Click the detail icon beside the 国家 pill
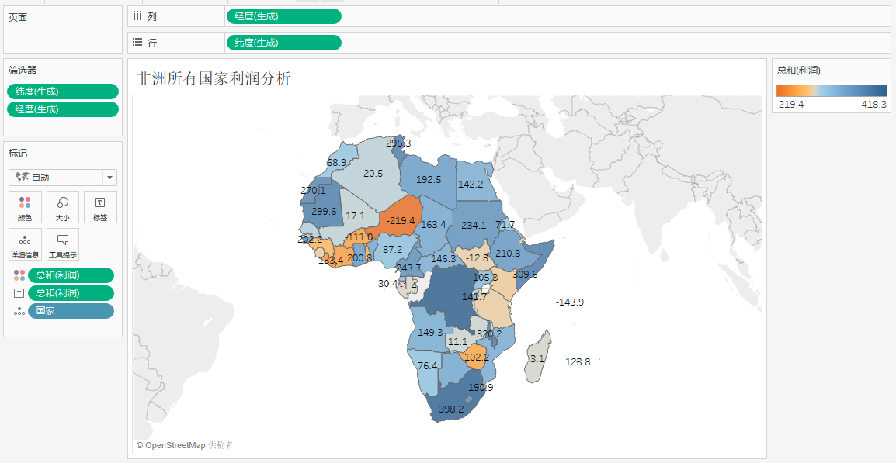Viewport: 896px width, 463px height. pyautogui.click(x=19, y=311)
